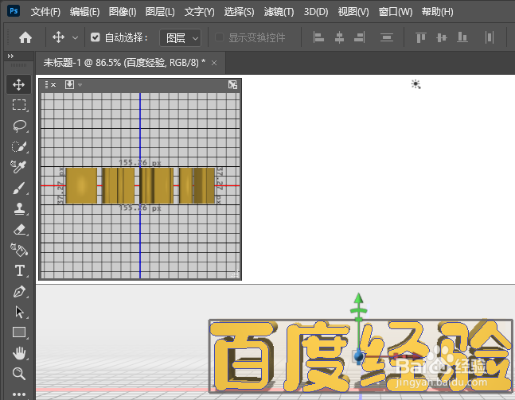Close the 未标题-1 document tab
The width and height of the screenshot is (515, 400).
point(214,63)
